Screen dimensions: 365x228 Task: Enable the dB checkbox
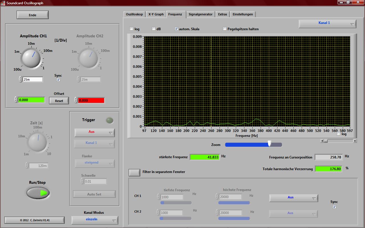(x=154, y=29)
